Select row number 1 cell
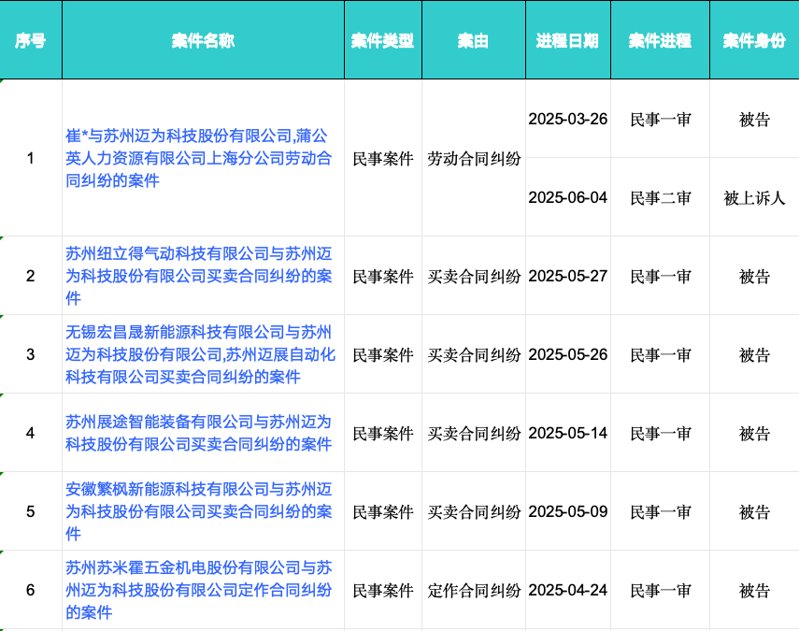This screenshot has width=799, height=631. click(x=31, y=158)
